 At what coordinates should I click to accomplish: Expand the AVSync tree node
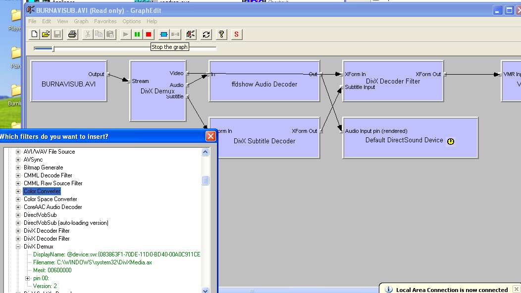(x=18, y=160)
